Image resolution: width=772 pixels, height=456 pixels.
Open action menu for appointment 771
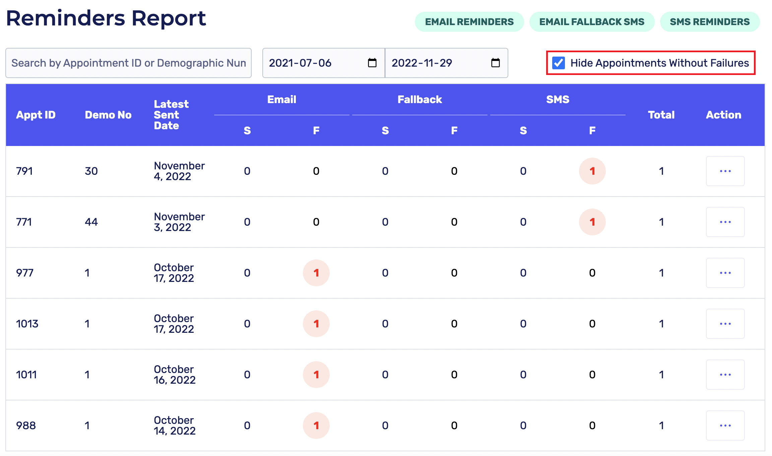[725, 222]
